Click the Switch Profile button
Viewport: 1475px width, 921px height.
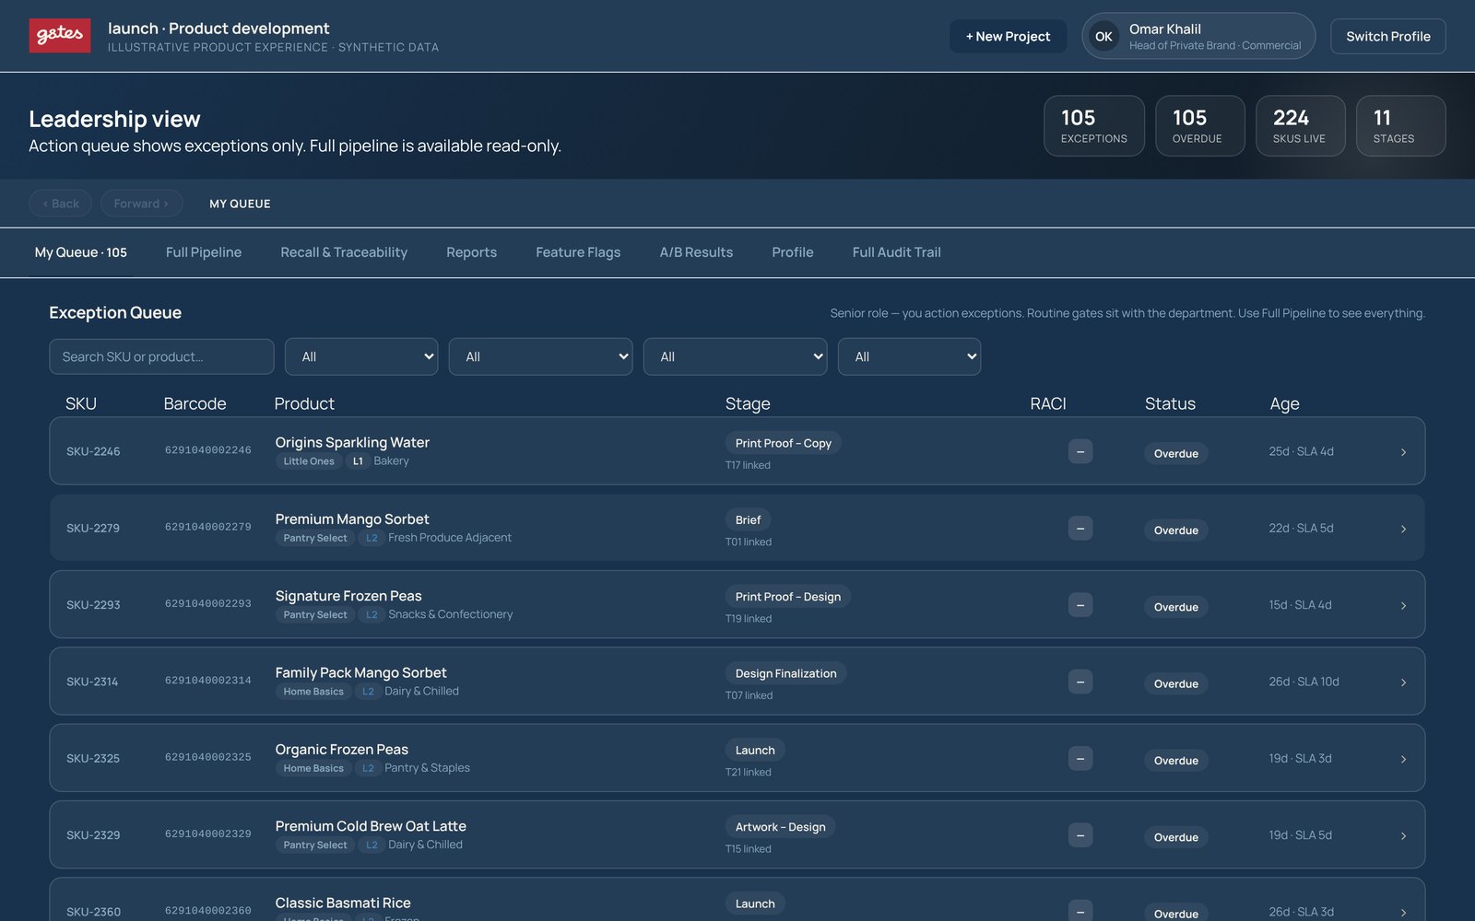pyautogui.click(x=1387, y=37)
